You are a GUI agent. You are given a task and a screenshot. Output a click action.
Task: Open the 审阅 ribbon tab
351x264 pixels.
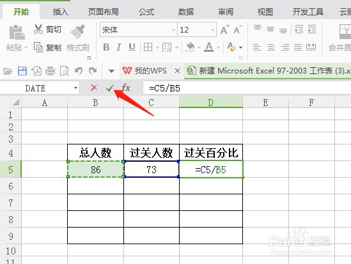[226, 12]
